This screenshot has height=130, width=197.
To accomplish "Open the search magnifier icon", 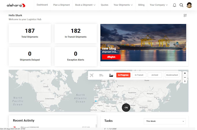I will point(181,5).
